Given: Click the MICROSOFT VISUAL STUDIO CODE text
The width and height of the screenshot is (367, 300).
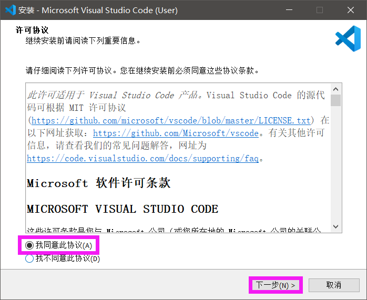Looking at the screenshot, I should 123,209.
